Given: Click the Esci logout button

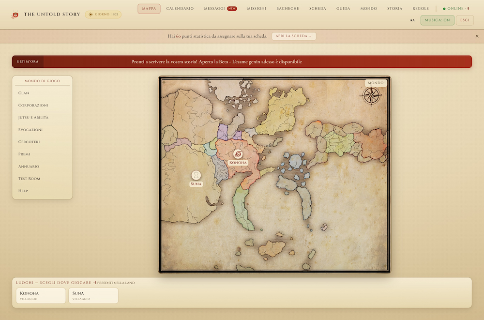Looking at the screenshot, I should (x=465, y=20).
